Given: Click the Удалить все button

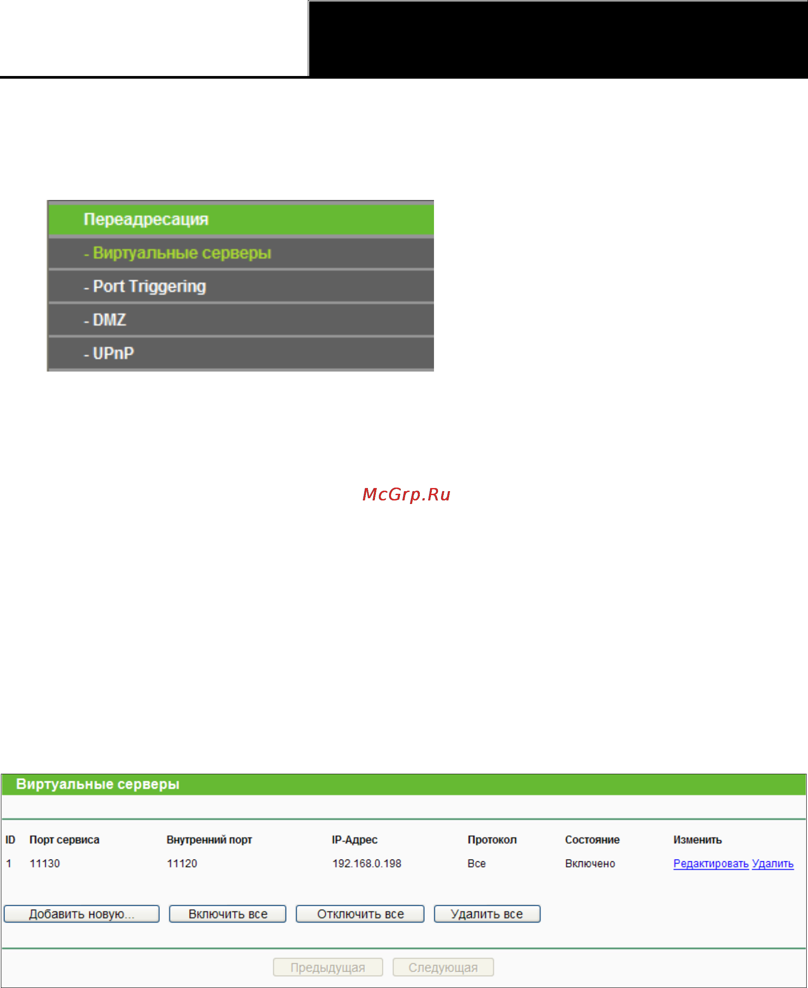Looking at the screenshot, I should click(x=487, y=913).
